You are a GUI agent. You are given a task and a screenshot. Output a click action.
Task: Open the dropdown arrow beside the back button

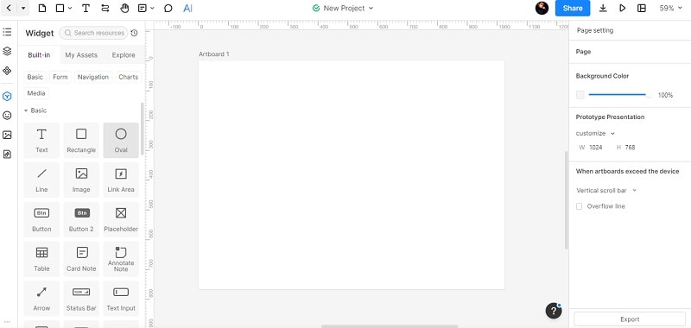(x=23, y=9)
